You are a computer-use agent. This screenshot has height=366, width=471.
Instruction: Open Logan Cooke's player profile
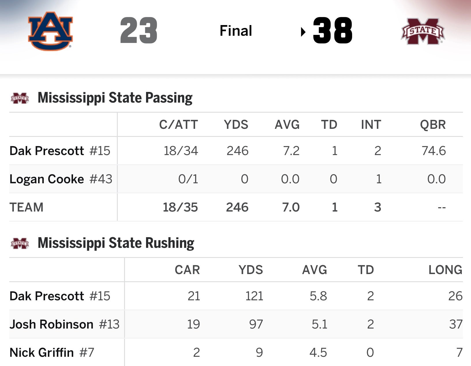point(47,179)
